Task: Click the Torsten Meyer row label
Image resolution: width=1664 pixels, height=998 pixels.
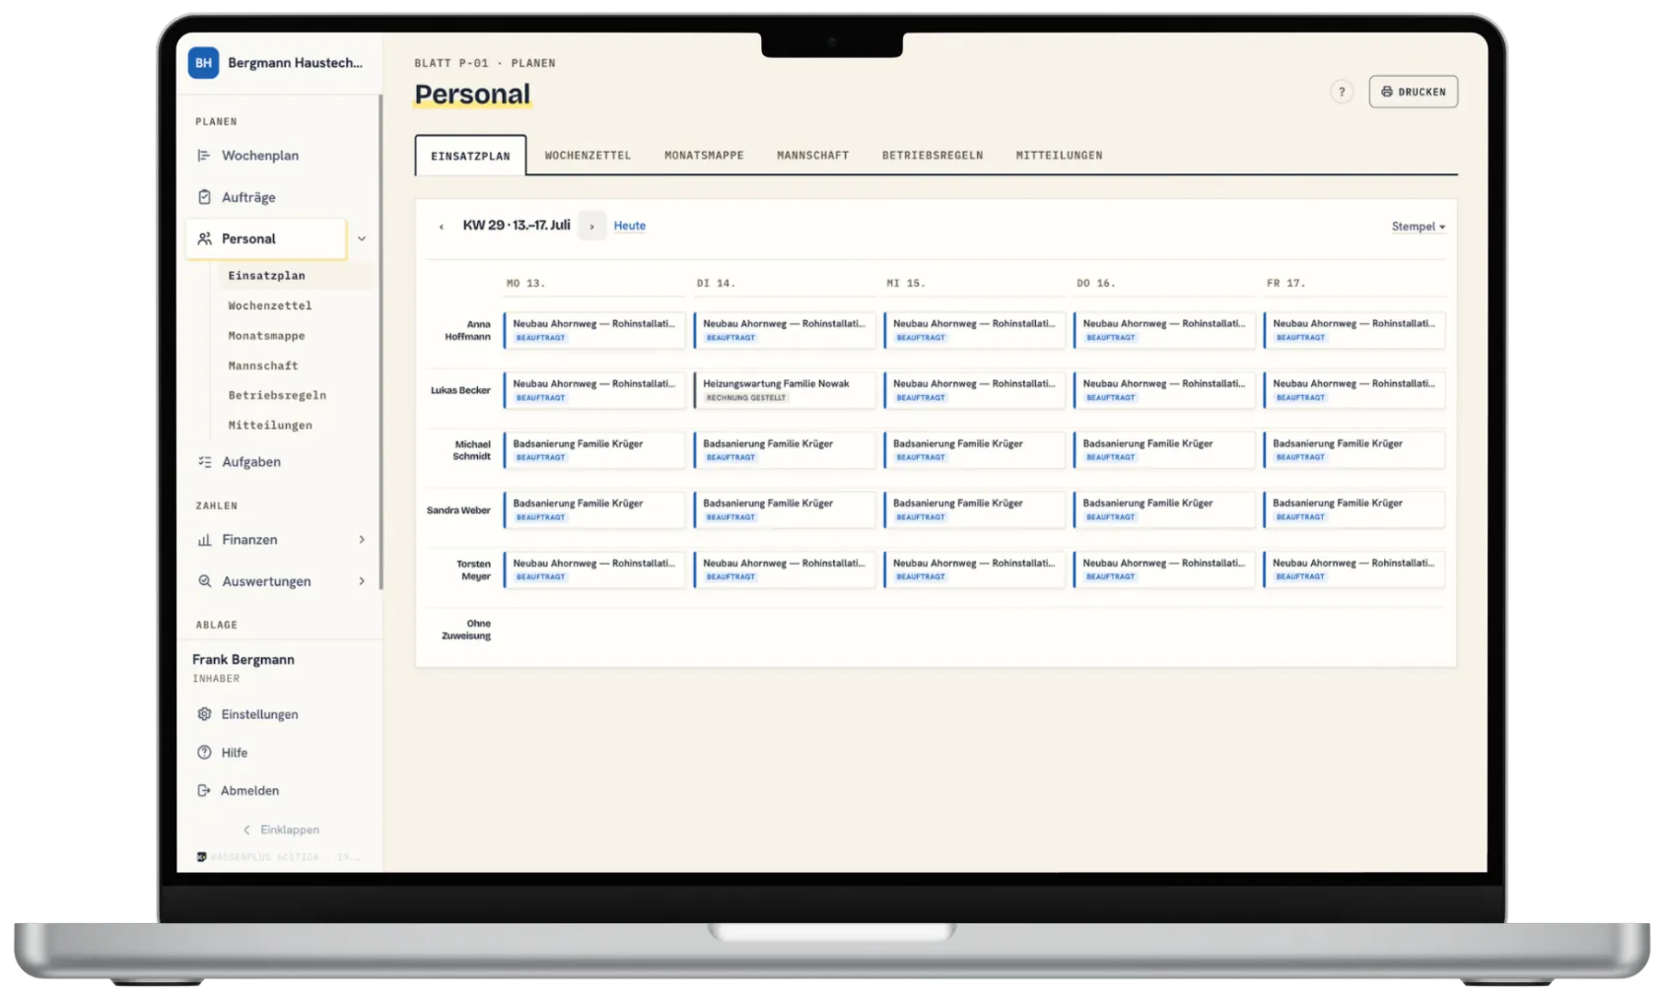Action: [473, 569]
